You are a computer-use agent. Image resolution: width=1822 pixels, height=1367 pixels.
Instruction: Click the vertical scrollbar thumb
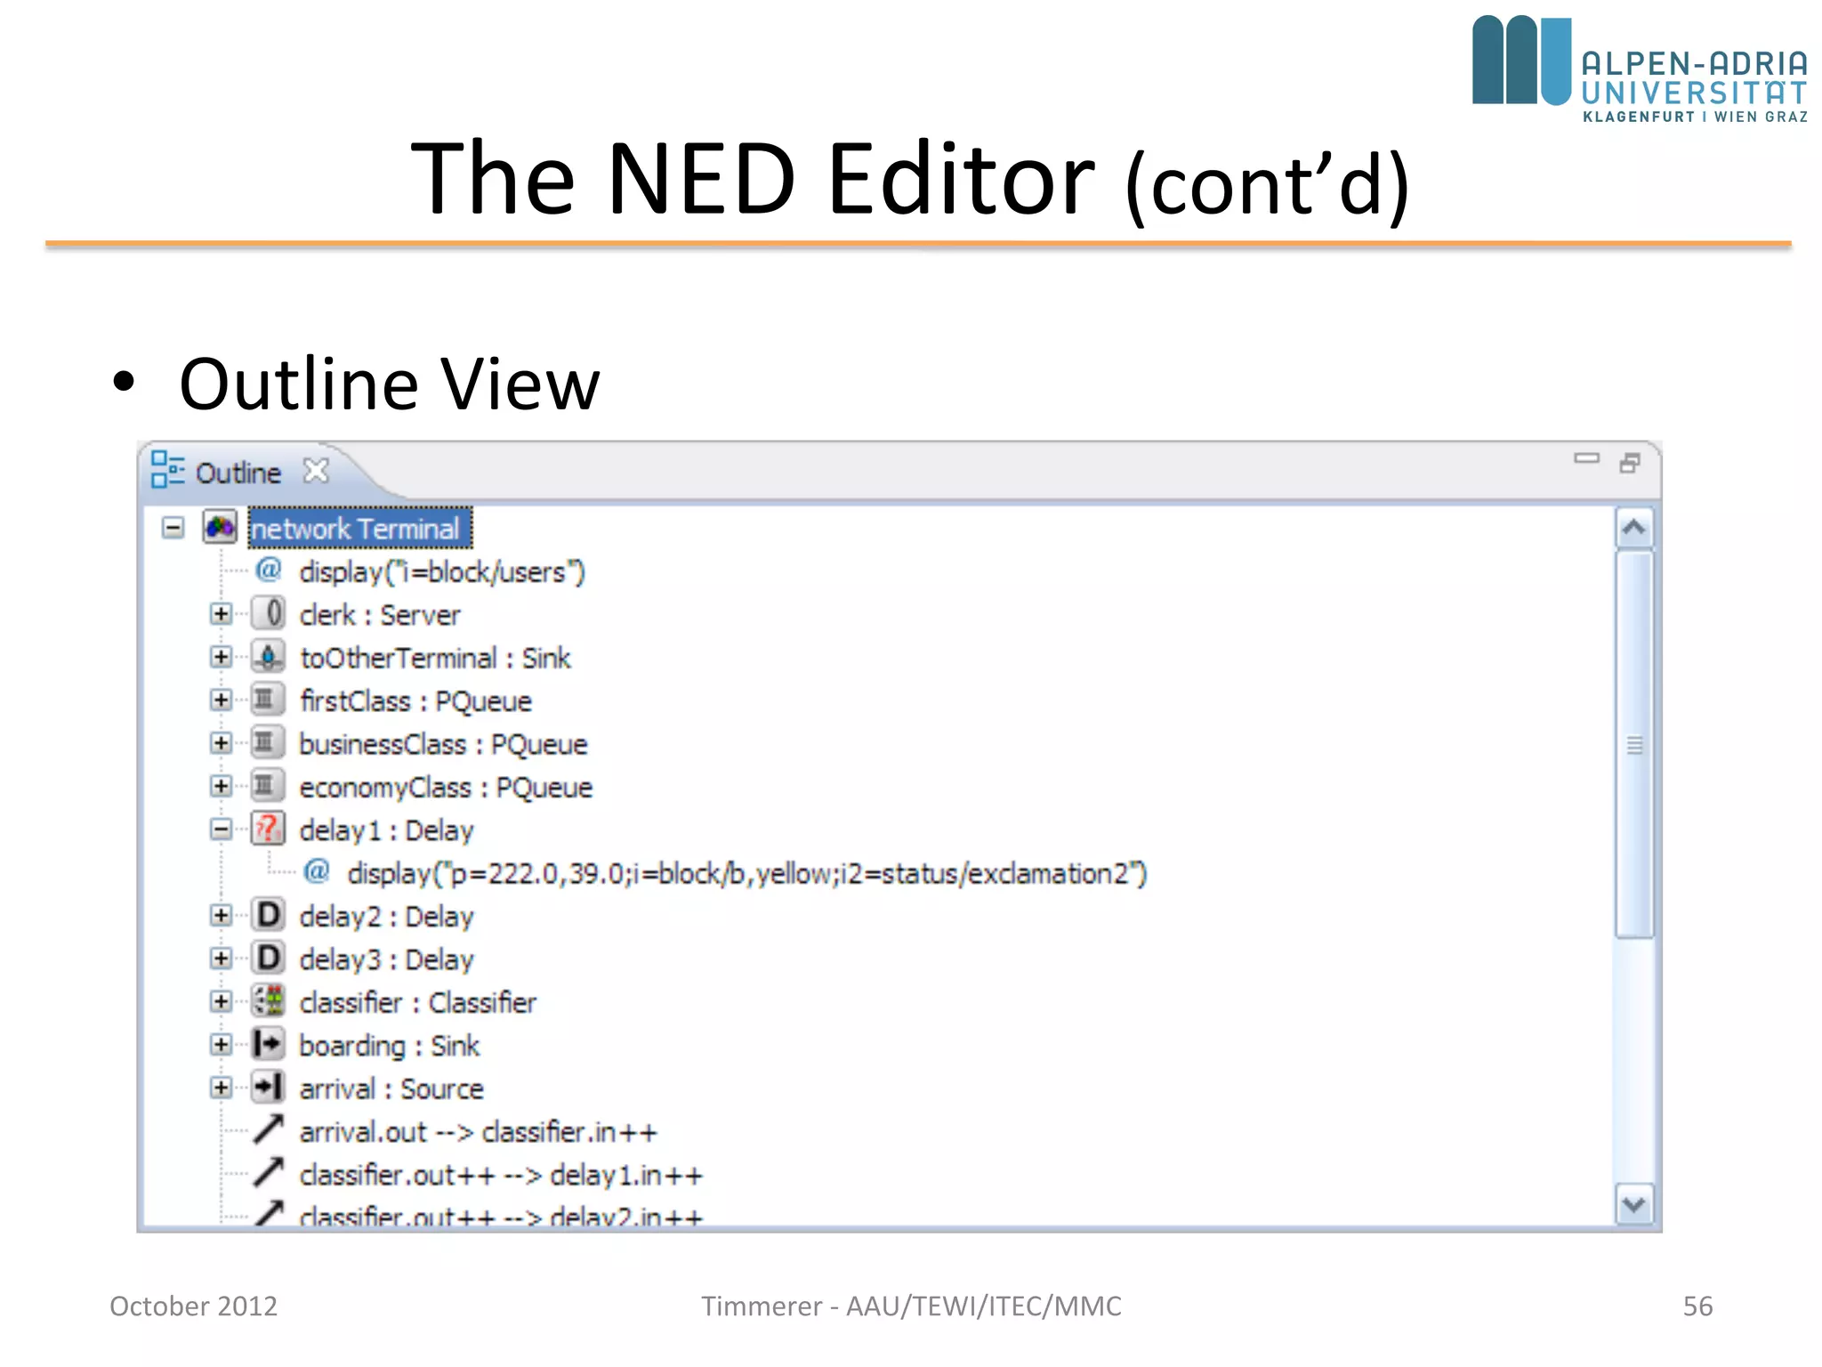pos(1634,744)
